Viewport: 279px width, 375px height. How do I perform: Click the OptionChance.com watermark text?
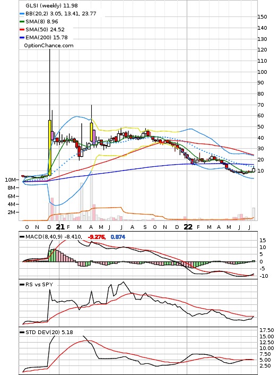pos(49,46)
